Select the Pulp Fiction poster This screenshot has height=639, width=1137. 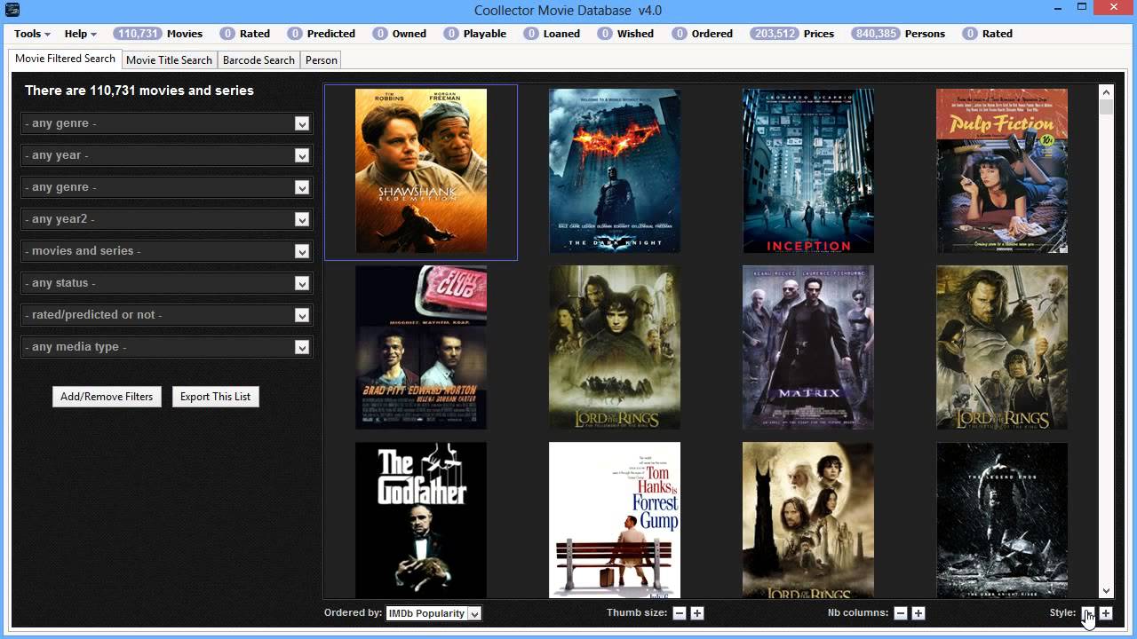(1002, 171)
